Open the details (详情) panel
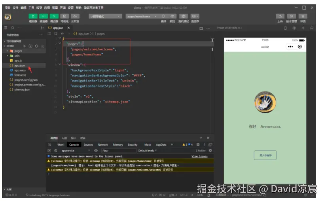Viewport: 324px width, 201px height. pos(303,16)
